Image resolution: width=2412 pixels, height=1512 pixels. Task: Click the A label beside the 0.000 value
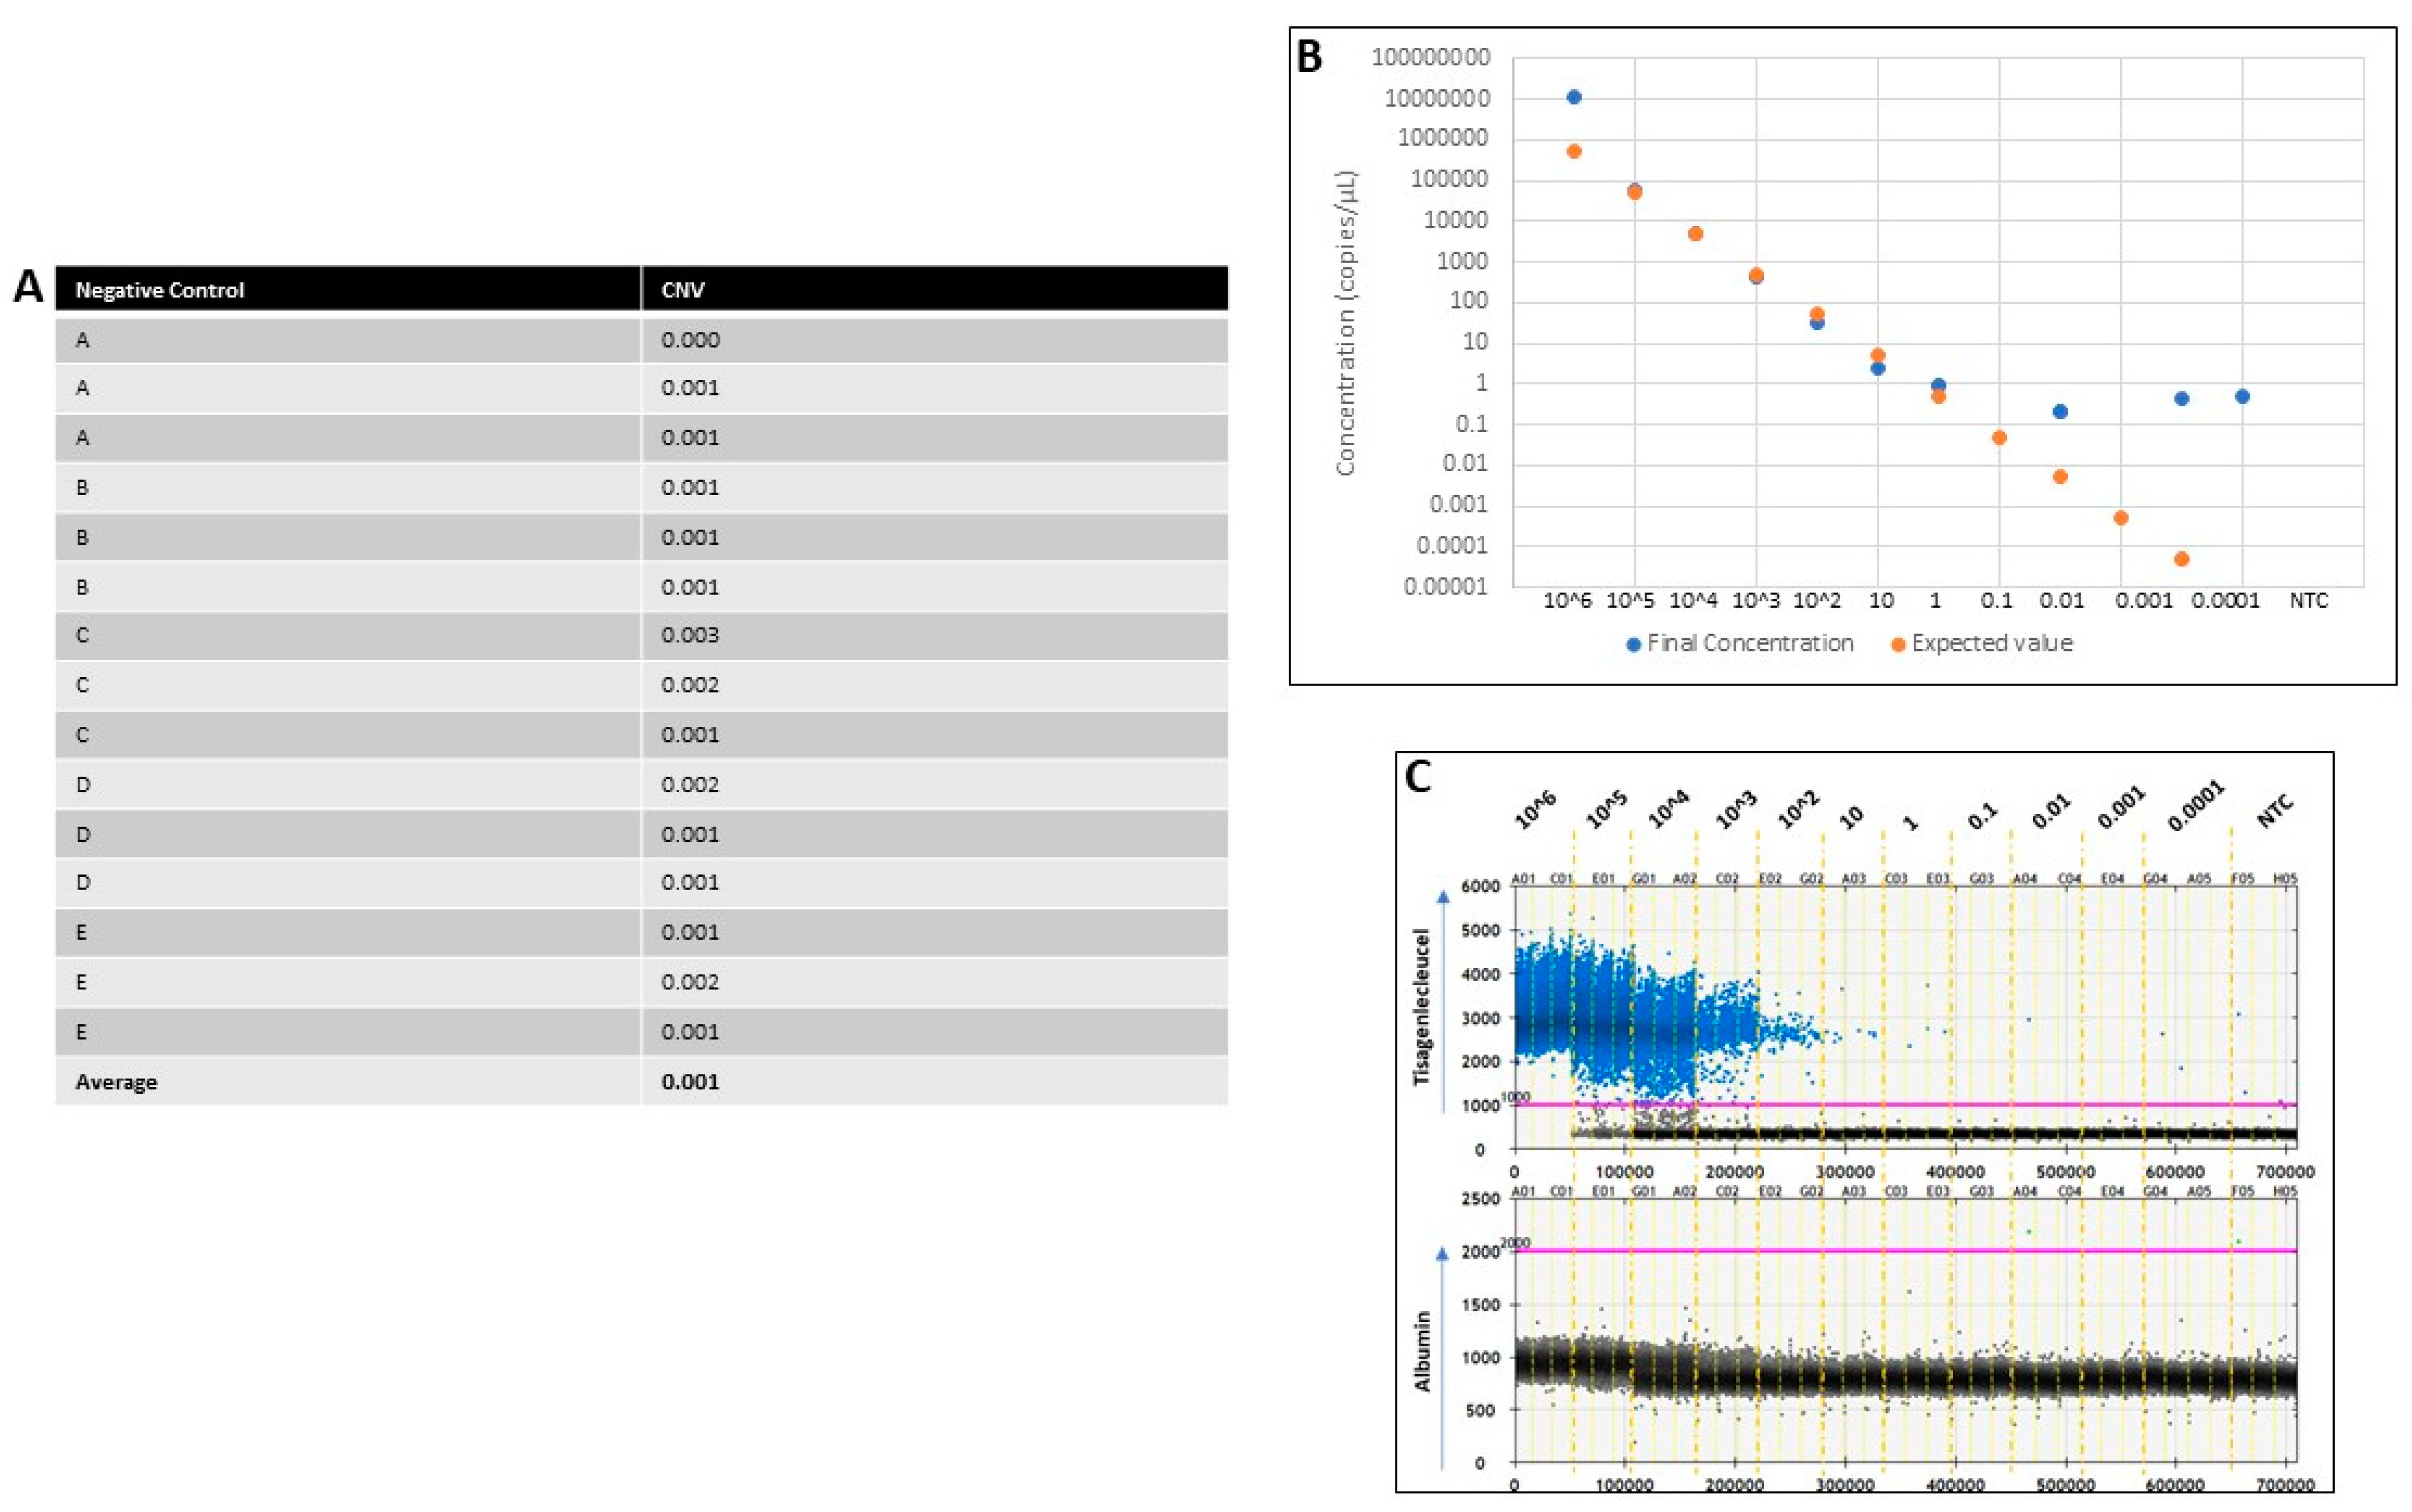[82, 340]
